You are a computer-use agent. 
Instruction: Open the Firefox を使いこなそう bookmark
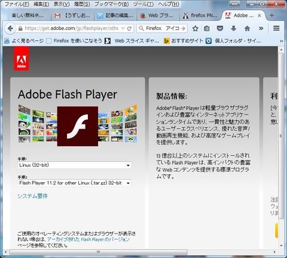click(74, 41)
